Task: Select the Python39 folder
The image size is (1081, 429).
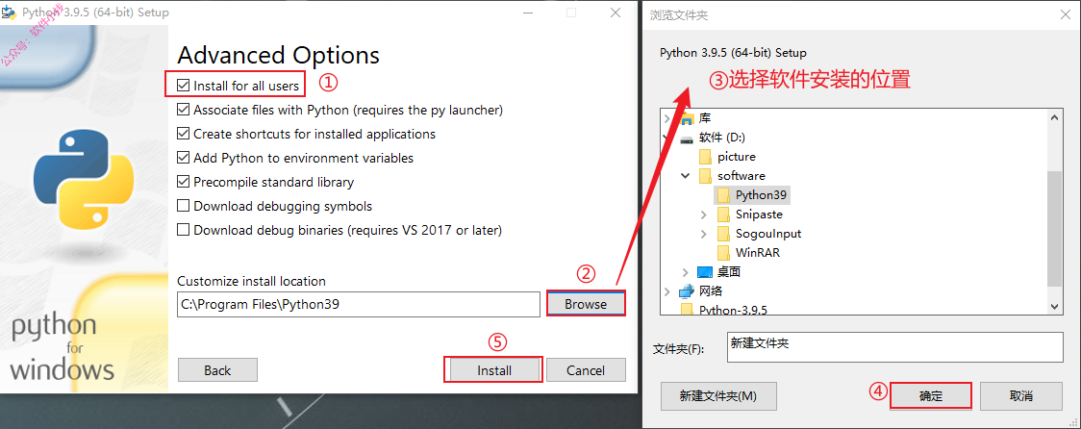Action: point(761,195)
